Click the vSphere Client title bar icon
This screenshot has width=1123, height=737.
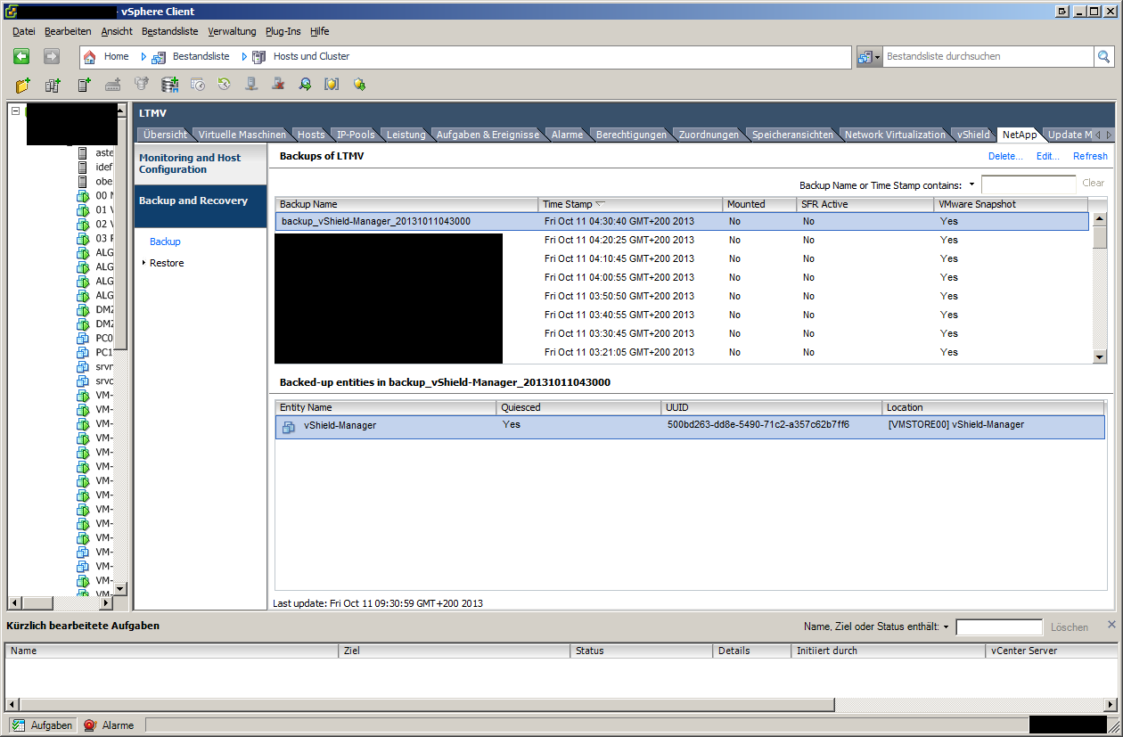click(x=12, y=12)
